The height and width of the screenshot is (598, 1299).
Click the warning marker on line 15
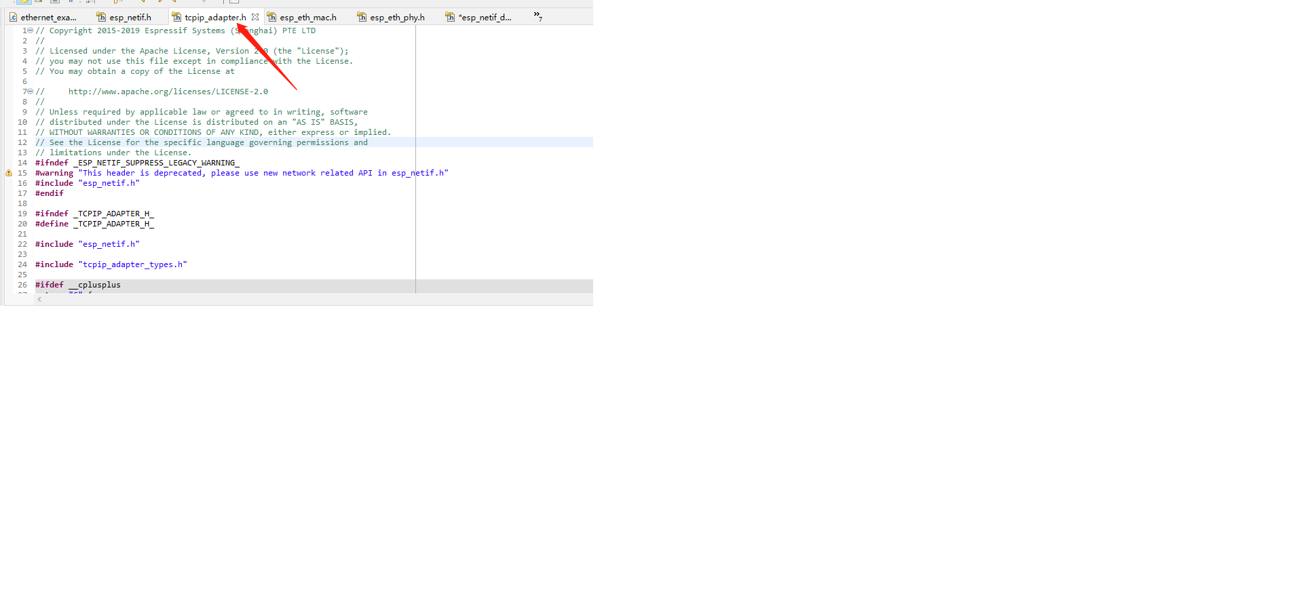[x=9, y=173]
